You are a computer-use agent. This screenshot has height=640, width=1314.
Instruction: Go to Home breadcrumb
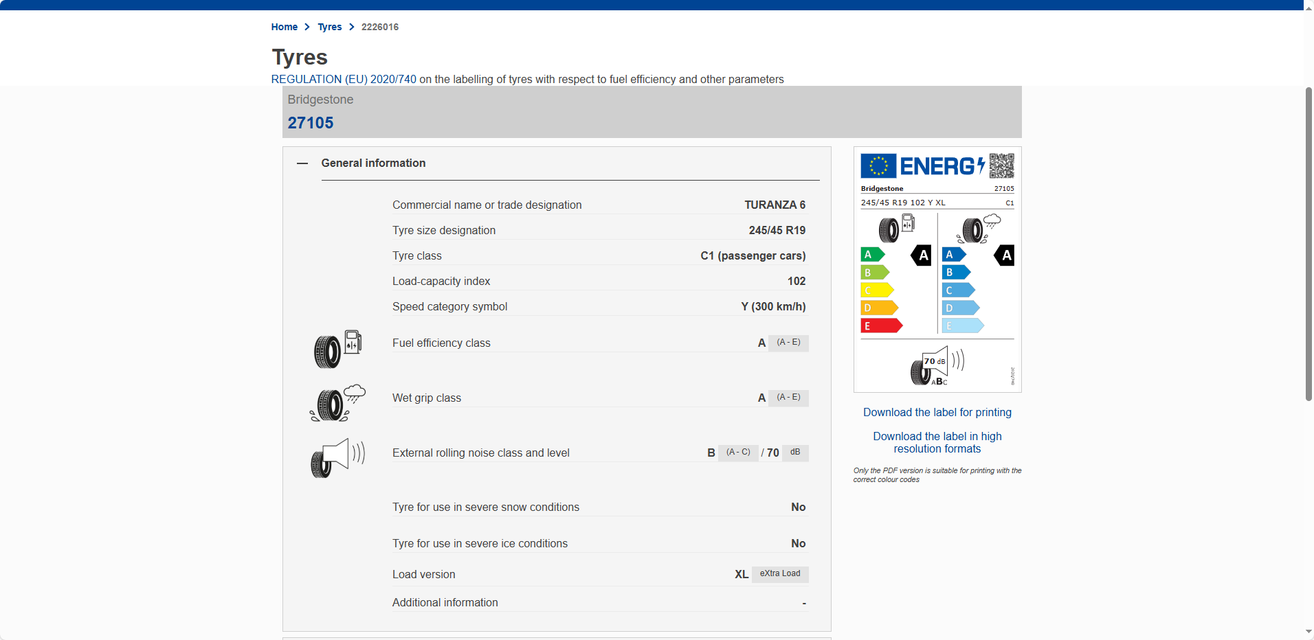284,27
